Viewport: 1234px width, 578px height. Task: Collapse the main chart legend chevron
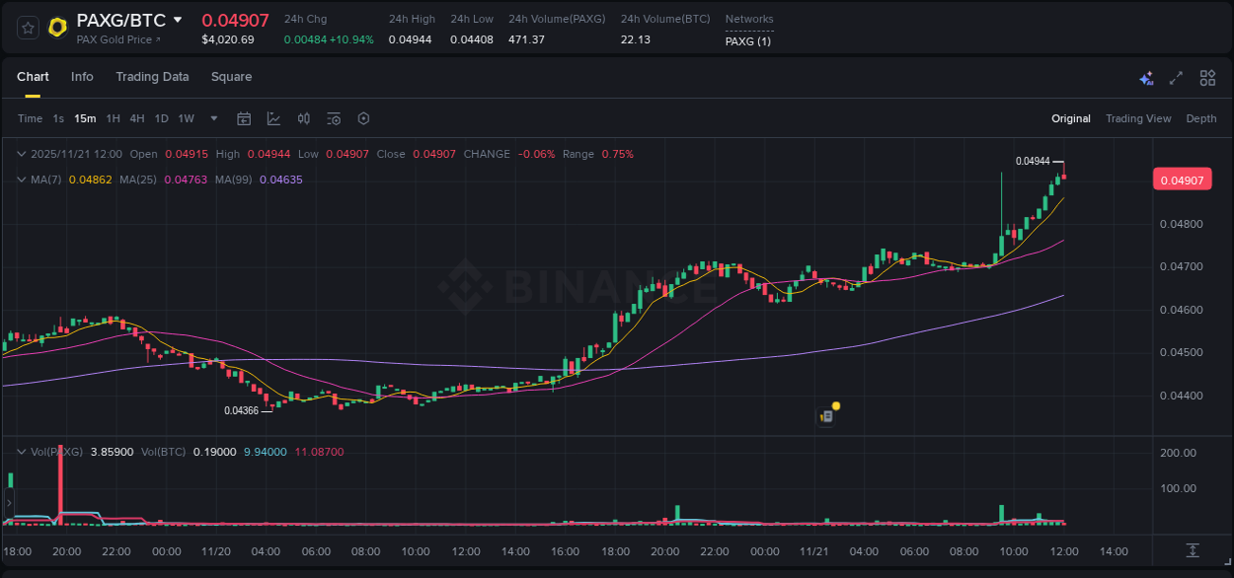click(x=20, y=154)
